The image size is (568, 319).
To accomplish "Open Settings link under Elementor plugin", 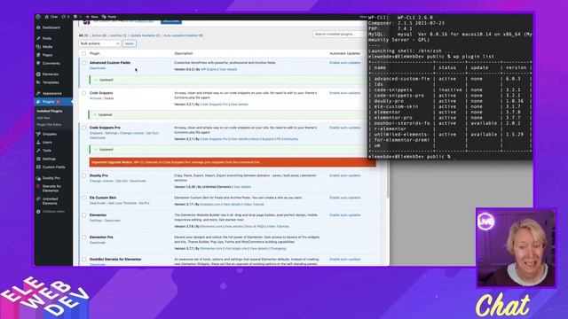I will pos(96,221).
